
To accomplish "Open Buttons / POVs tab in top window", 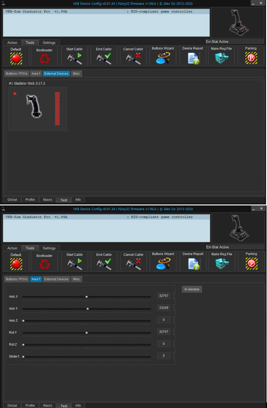I will tap(16, 73).
